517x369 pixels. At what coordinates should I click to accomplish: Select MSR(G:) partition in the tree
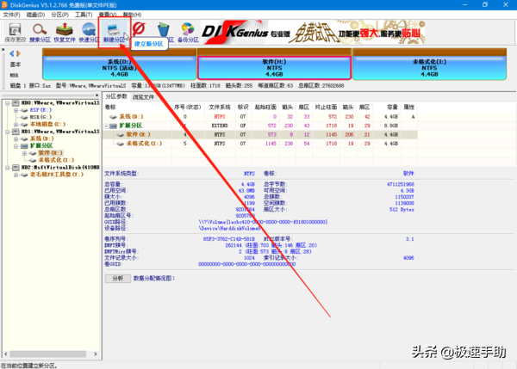[x=40, y=117]
